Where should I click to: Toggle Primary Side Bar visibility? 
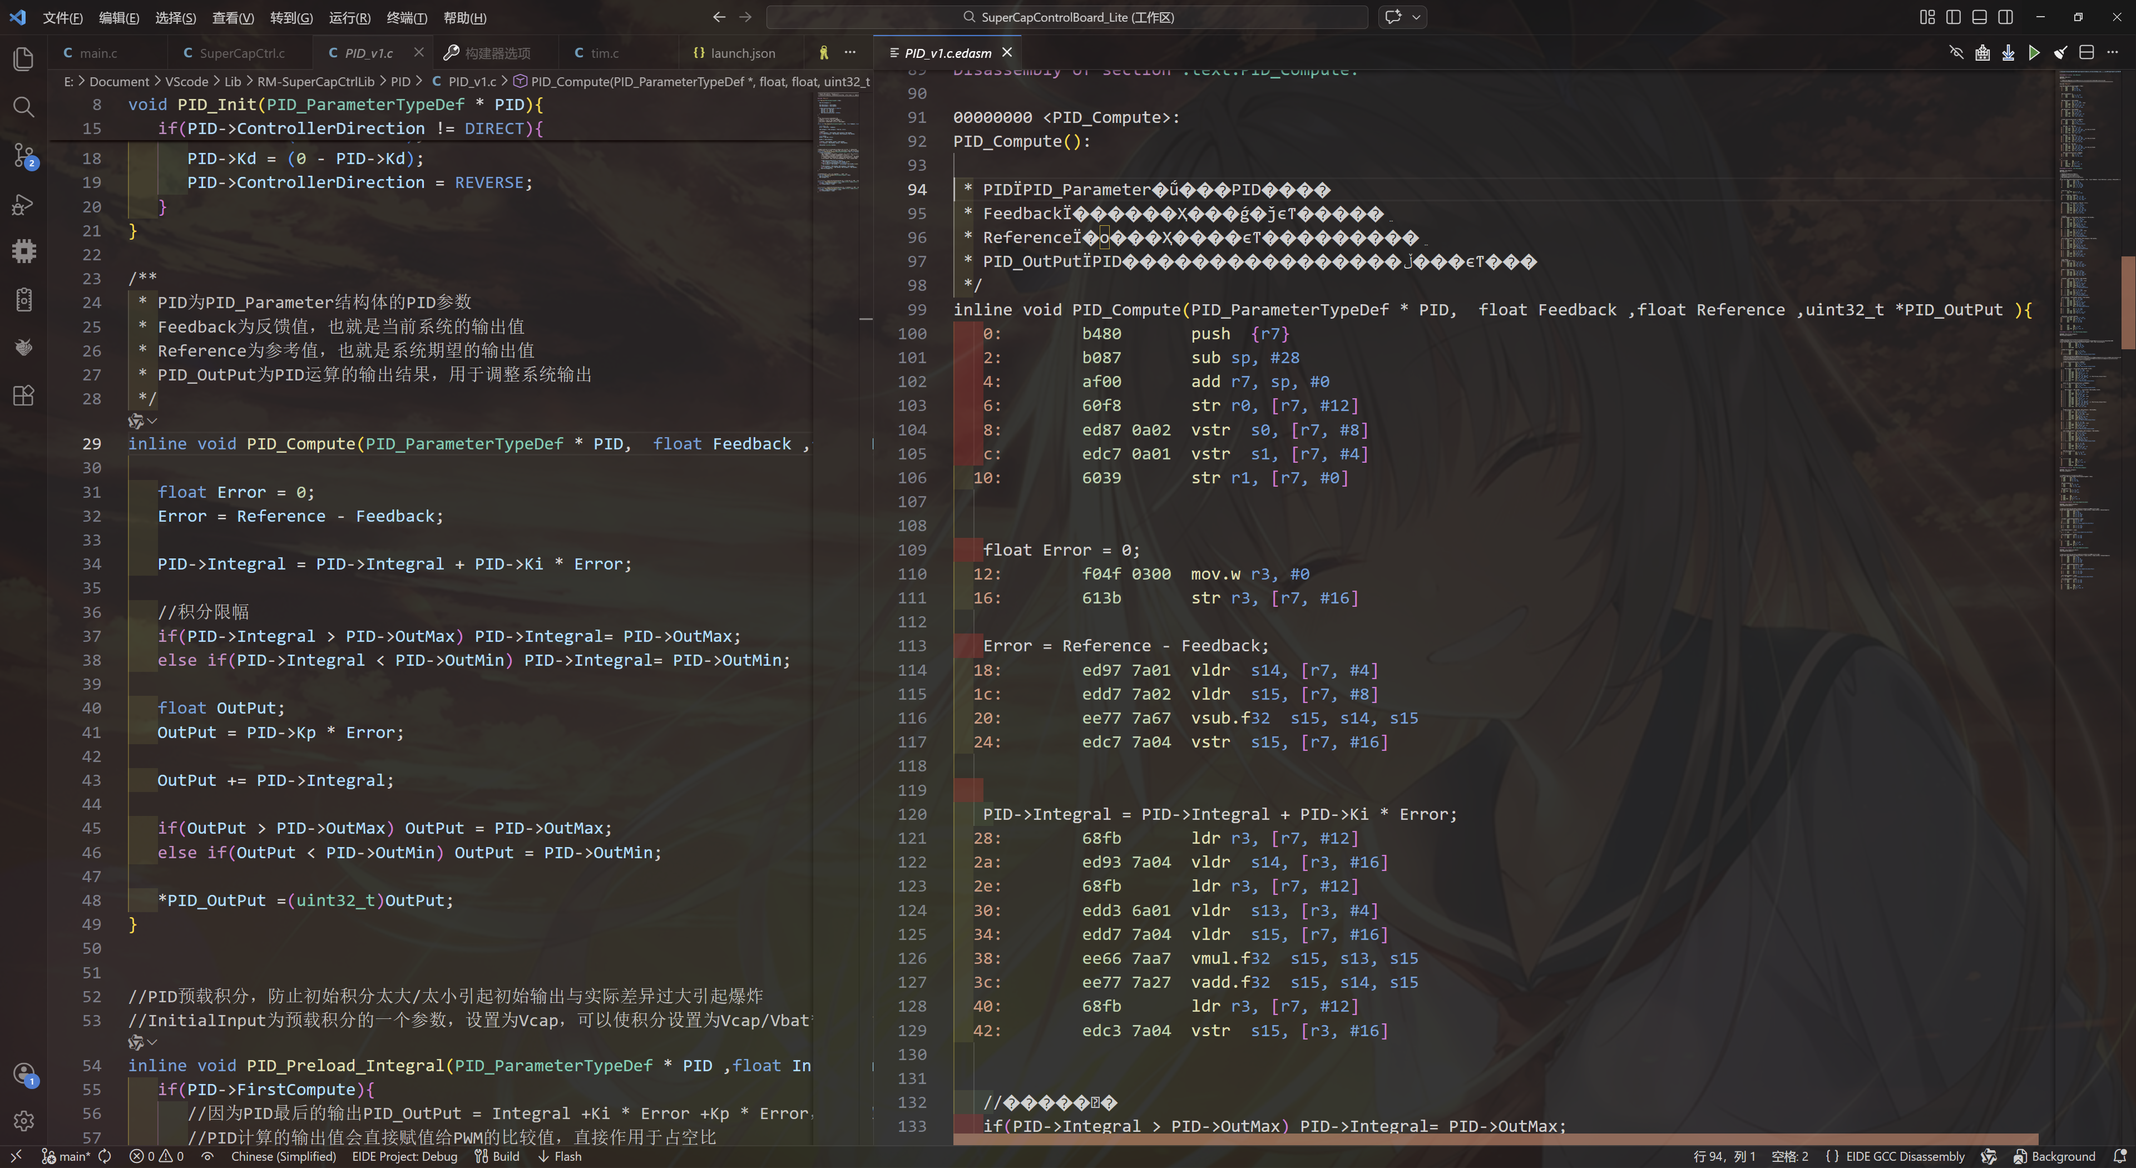tap(1954, 17)
